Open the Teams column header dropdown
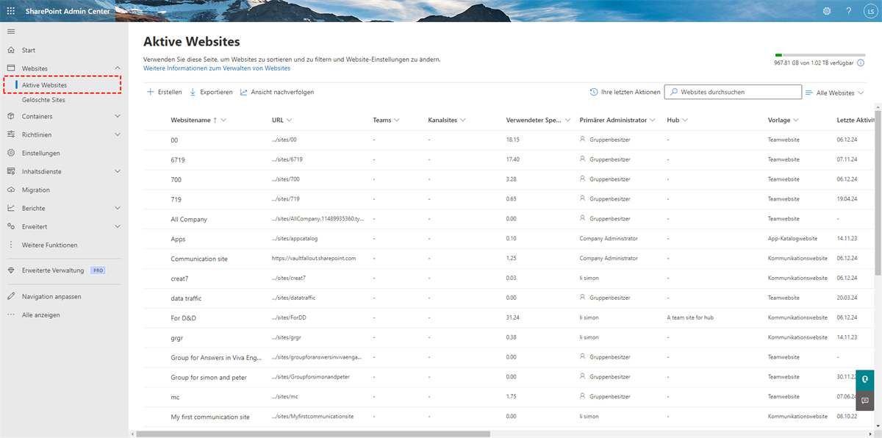 (397, 120)
